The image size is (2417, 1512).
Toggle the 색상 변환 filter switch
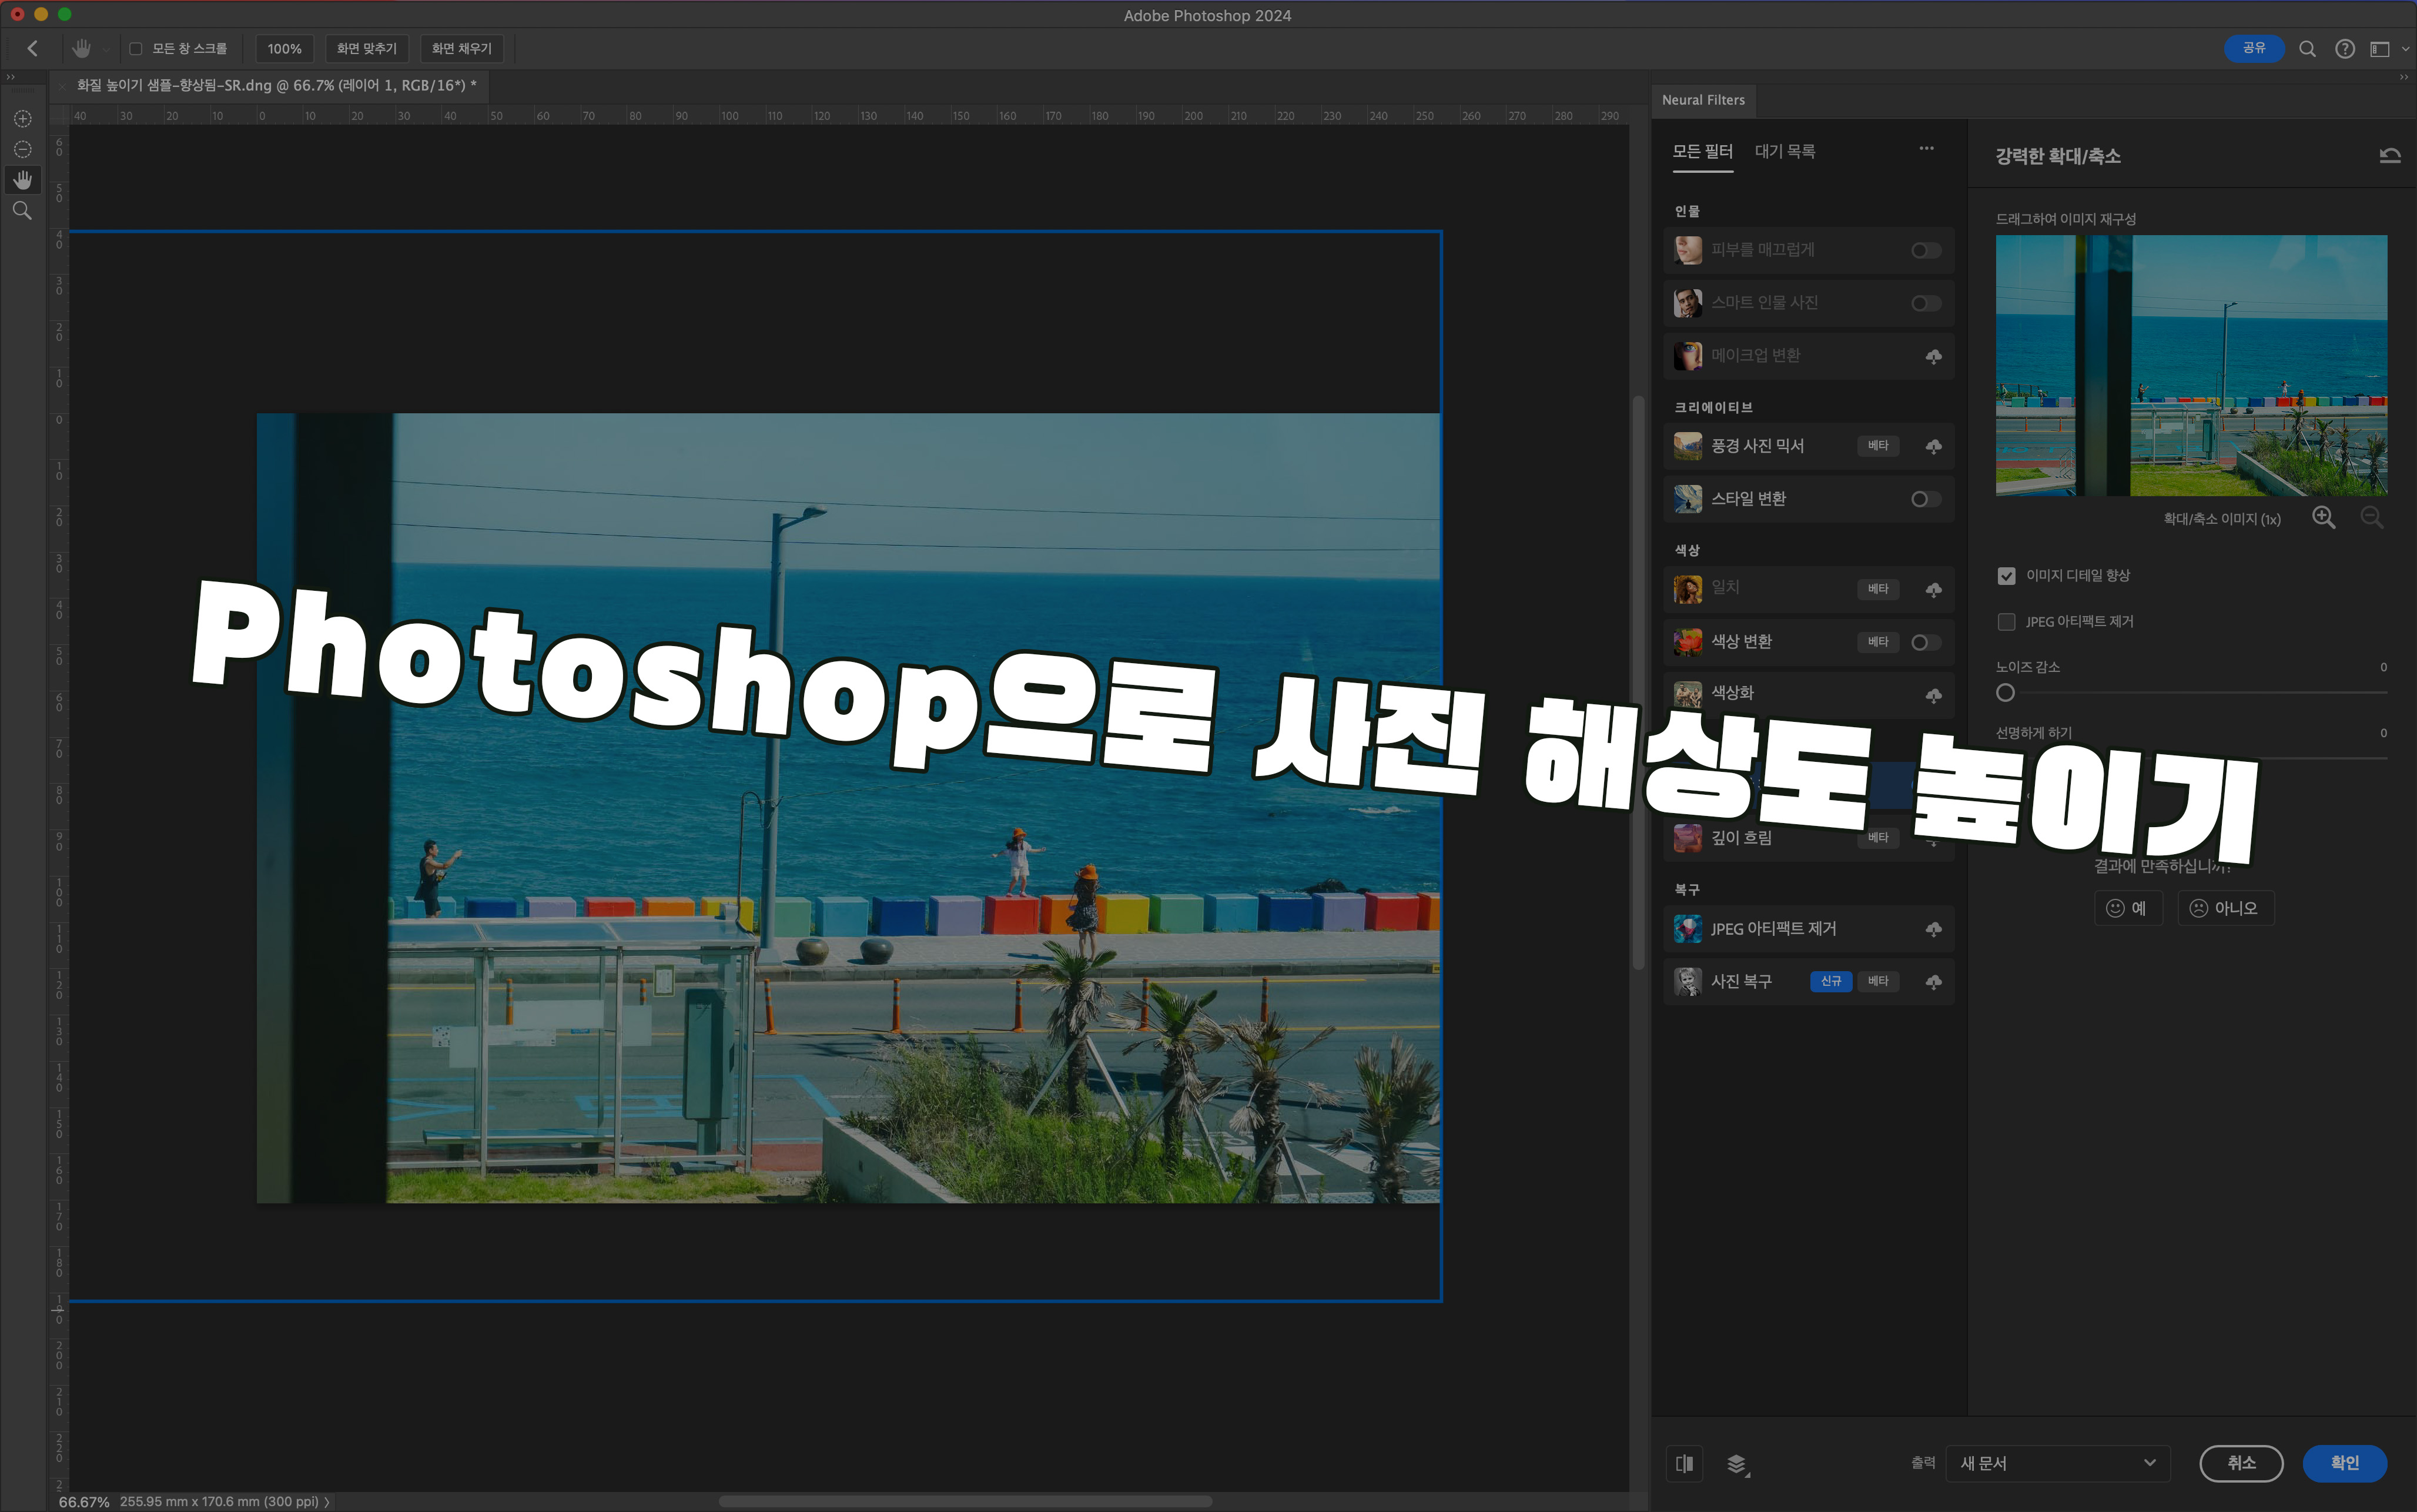tap(1926, 642)
